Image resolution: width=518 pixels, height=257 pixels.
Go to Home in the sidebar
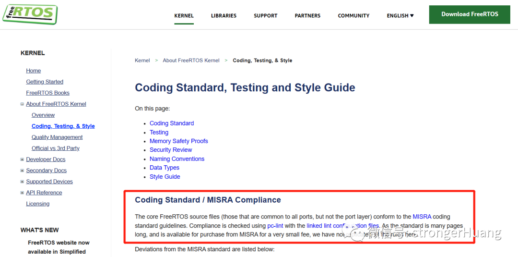click(x=34, y=71)
